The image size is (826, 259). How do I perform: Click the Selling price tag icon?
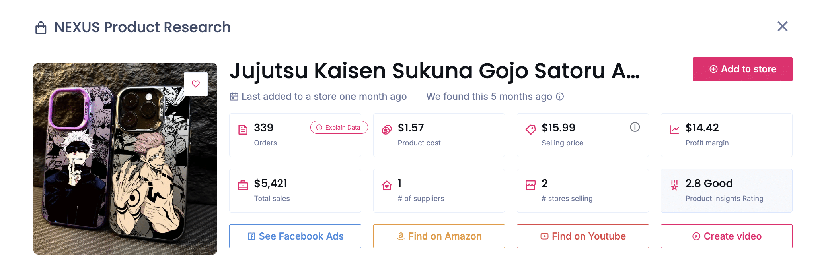click(x=530, y=129)
